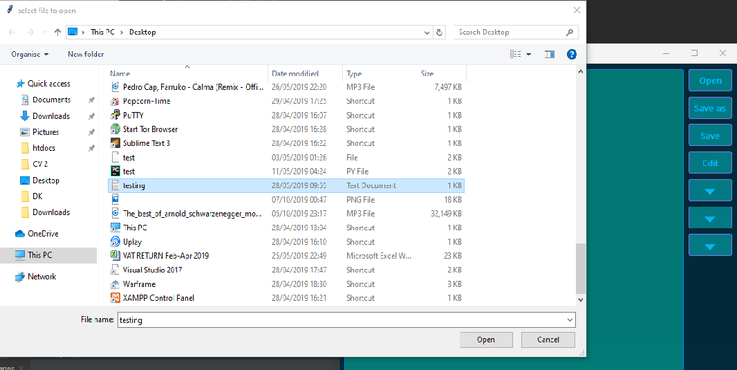Viewport: 737px width, 370px height.
Task: Click the Search Desktop field
Action: 510,33
